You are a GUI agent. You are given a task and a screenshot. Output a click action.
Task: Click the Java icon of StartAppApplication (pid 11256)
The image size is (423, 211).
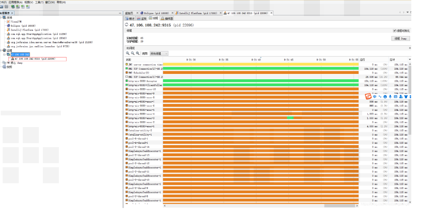(8, 34)
